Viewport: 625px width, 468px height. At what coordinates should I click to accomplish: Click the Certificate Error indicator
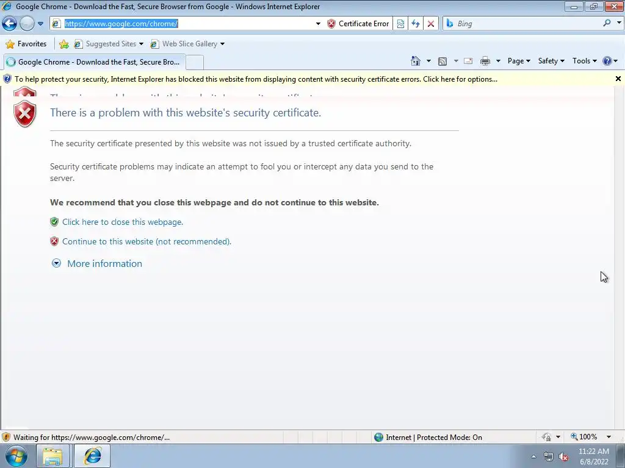click(x=358, y=24)
